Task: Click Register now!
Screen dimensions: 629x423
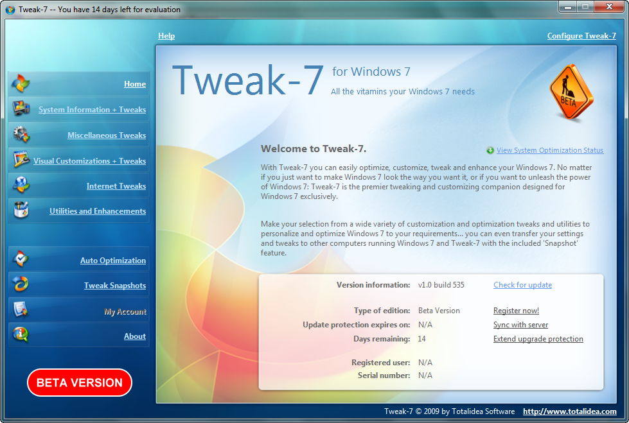Action: pyautogui.click(x=517, y=311)
